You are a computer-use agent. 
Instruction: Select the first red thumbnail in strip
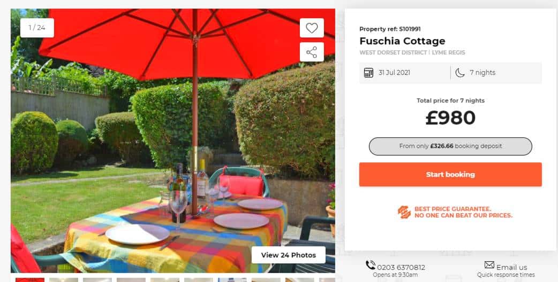[x=30, y=280]
